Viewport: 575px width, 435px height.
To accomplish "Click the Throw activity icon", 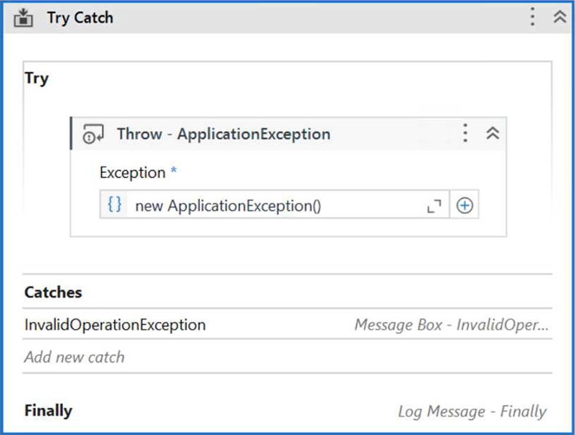I will tap(93, 133).
